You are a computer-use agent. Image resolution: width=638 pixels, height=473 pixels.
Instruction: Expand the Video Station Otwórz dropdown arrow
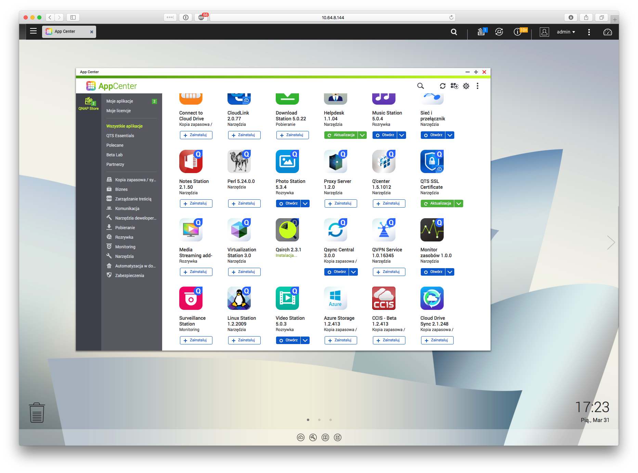(305, 340)
